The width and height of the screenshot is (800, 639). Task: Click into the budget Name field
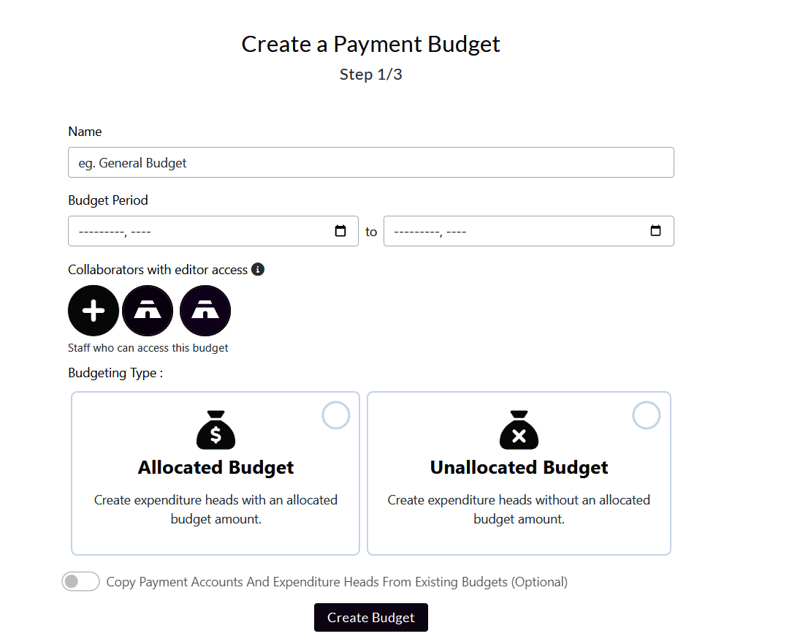(371, 162)
